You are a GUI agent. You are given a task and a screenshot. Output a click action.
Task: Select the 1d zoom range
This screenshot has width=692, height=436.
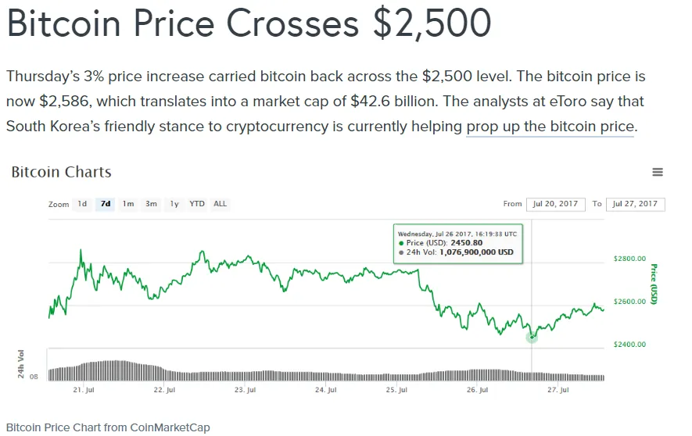(82, 204)
